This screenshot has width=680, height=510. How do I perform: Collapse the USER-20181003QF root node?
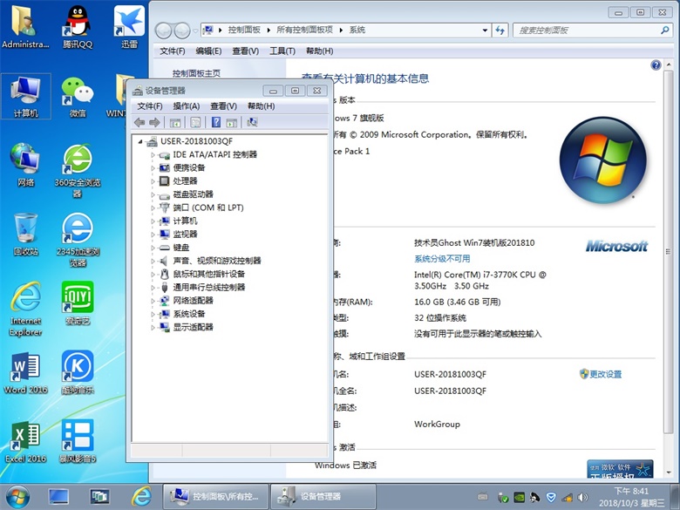[139, 141]
